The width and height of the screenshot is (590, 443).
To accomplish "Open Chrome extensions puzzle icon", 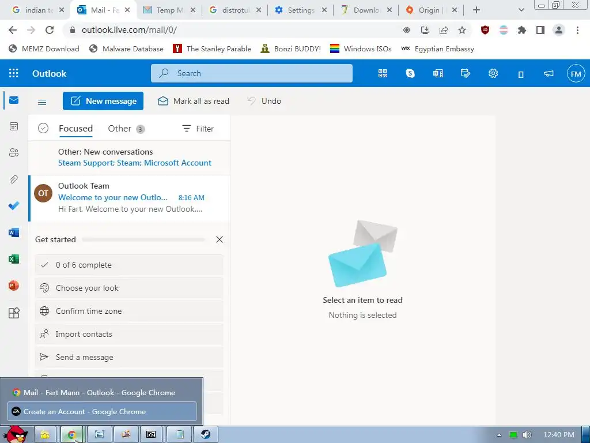I will [x=521, y=30].
